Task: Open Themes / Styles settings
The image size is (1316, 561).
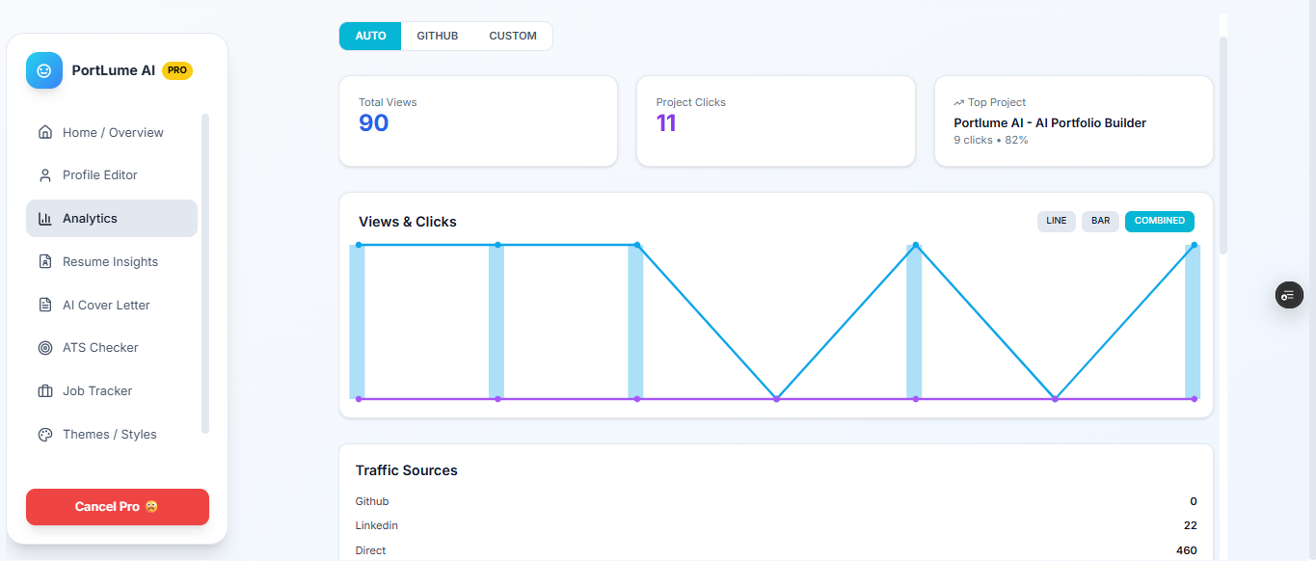Action: click(112, 435)
